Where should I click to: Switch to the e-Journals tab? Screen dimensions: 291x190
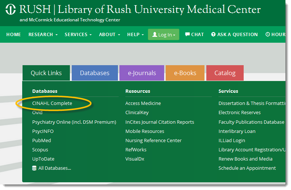[142, 73]
